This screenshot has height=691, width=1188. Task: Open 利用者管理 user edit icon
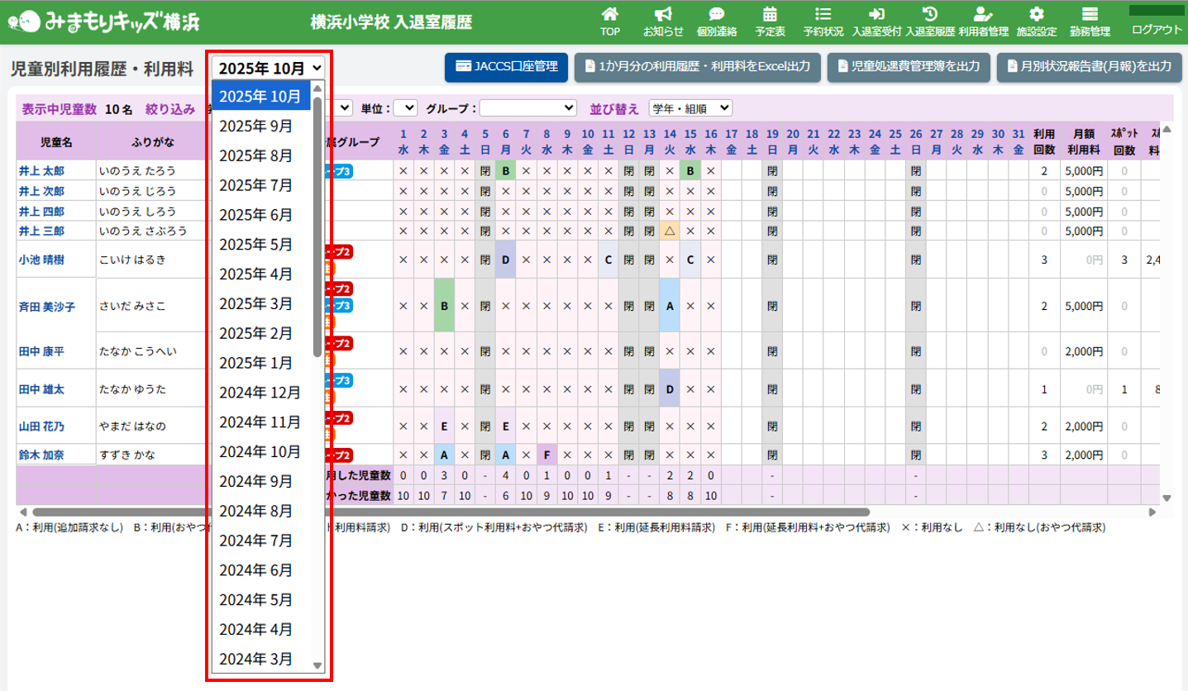pos(982,15)
